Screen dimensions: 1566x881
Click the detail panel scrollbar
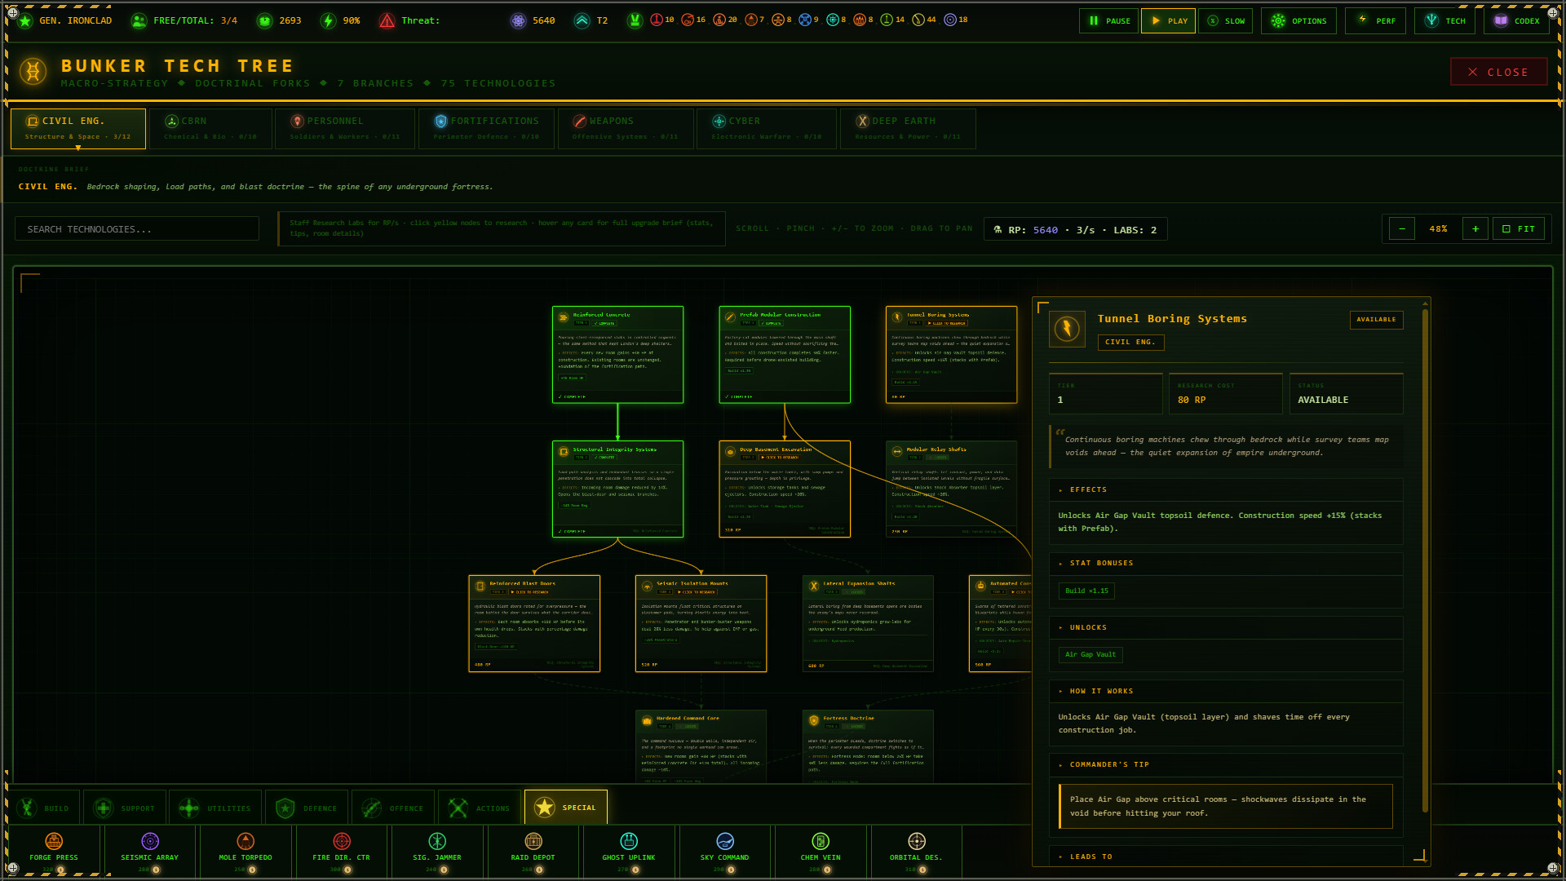[1426, 559]
